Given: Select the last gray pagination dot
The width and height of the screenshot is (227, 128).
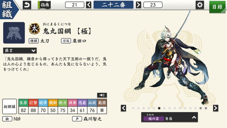Looking at the screenshot, I should click(206, 108).
